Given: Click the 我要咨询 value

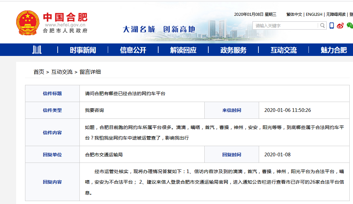Looking at the screenshot, I should 94,110.
